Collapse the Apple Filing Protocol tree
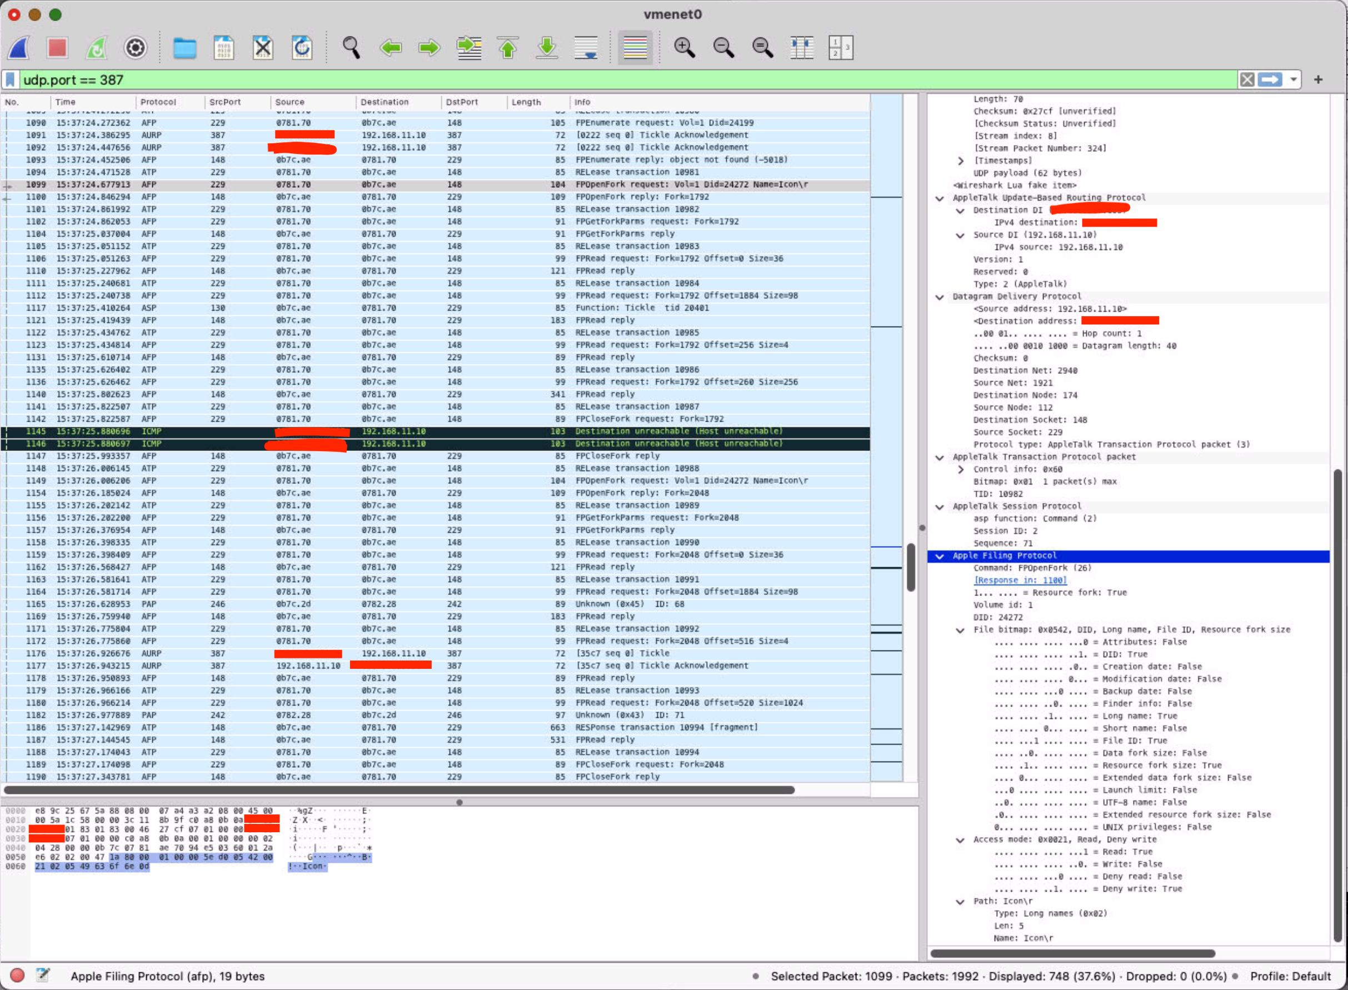The height and width of the screenshot is (990, 1348). coord(939,556)
